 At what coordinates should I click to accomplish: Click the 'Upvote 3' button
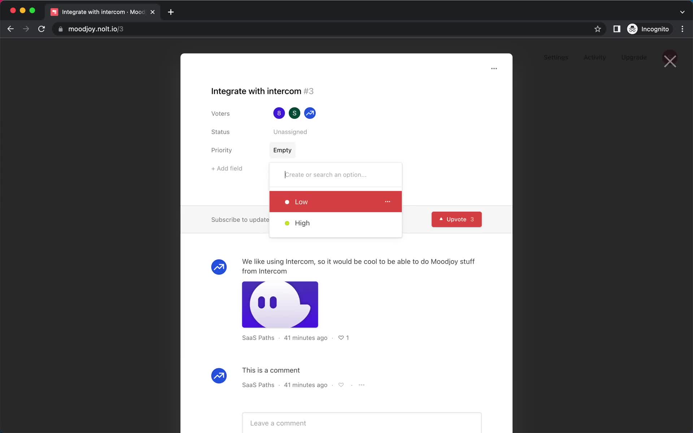tap(456, 219)
